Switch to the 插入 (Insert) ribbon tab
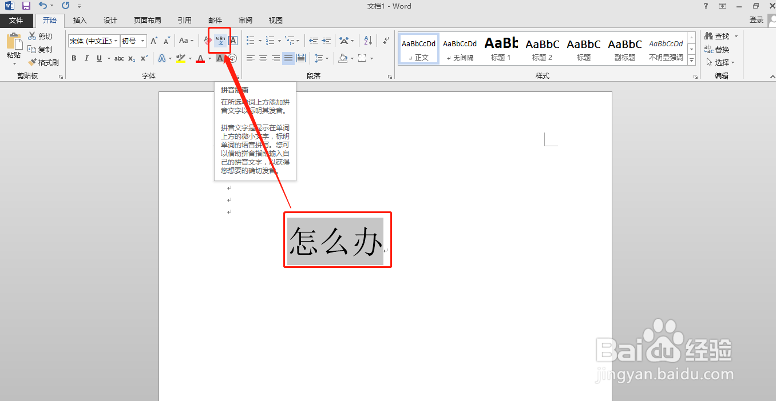 point(80,20)
